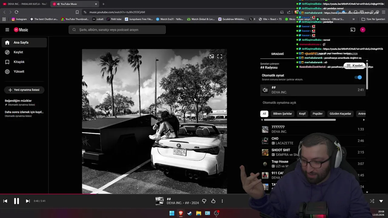The width and height of the screenshot is (388, 218).
Task: Open Beğendiğim müzikler playlist
Action: (24, 102)
